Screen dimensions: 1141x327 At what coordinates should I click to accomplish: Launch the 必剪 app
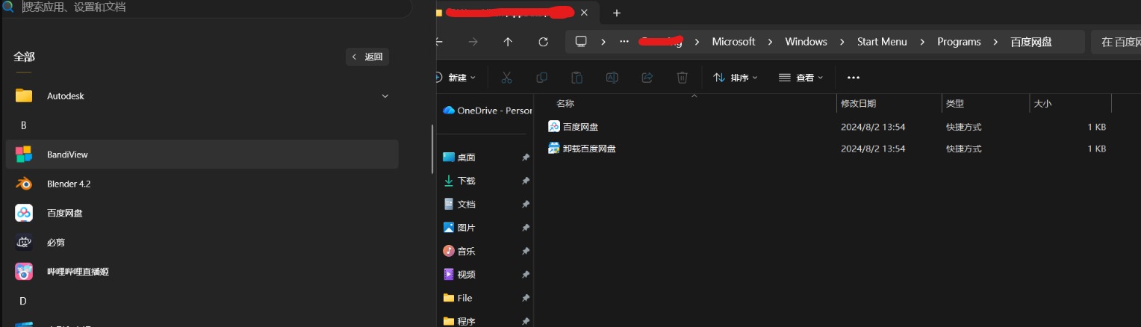pos(202,242)
